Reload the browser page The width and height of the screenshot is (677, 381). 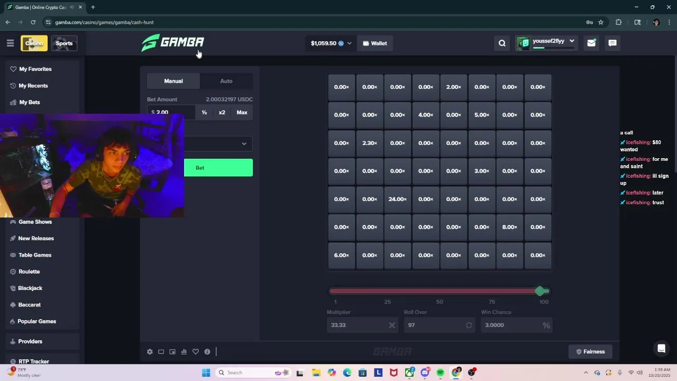(33, 22)
